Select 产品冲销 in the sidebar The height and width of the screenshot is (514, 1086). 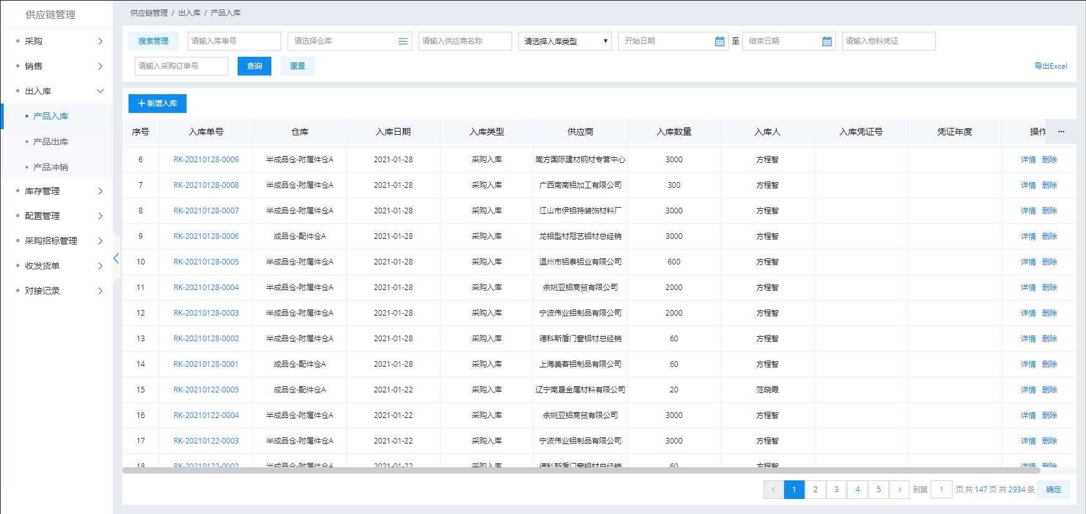51,167
